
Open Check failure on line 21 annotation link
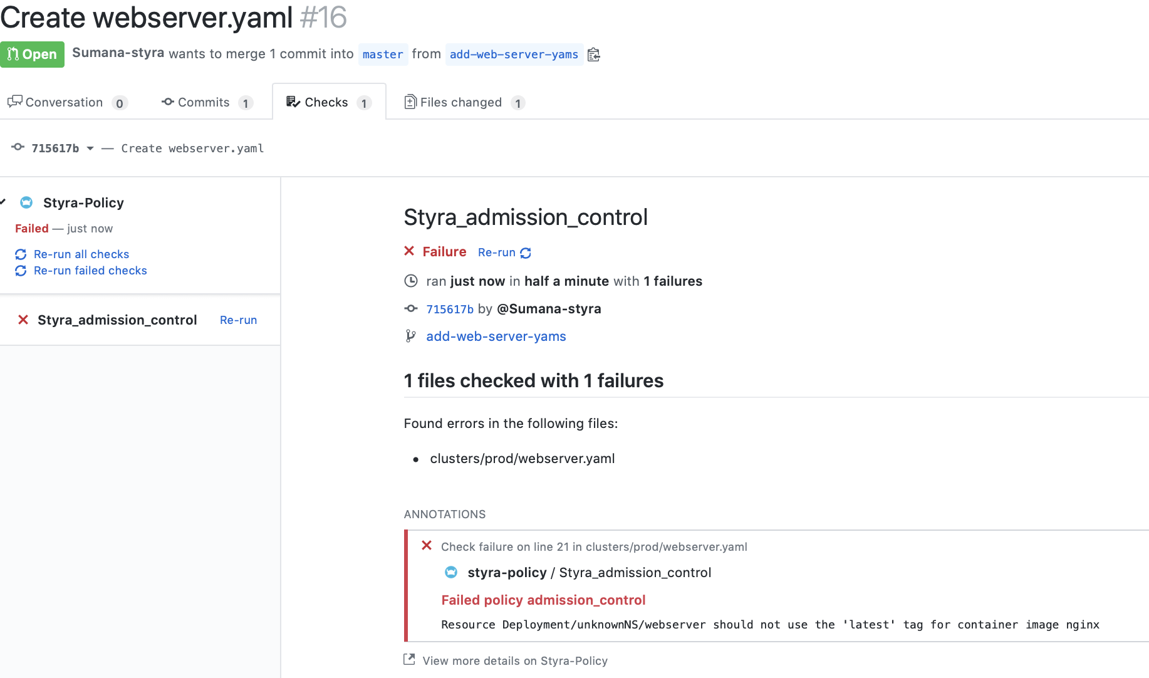pyautogui.click(x=594, y=546)
